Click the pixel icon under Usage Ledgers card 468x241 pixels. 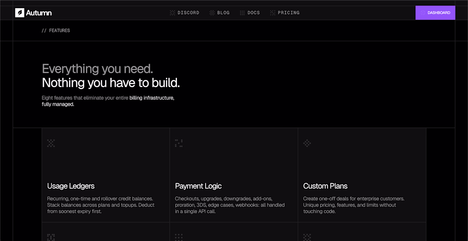(x=51, y=238)
